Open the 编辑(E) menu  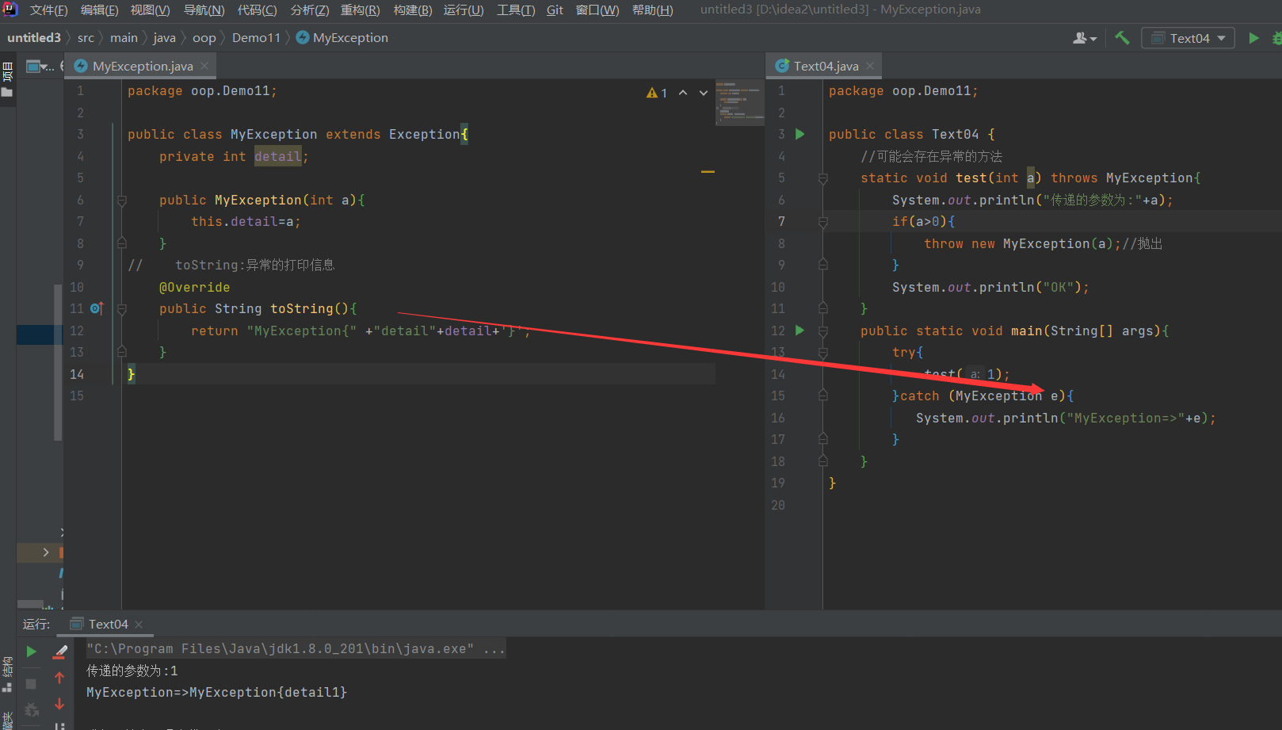pyautogui.click(x=99, y=10)
